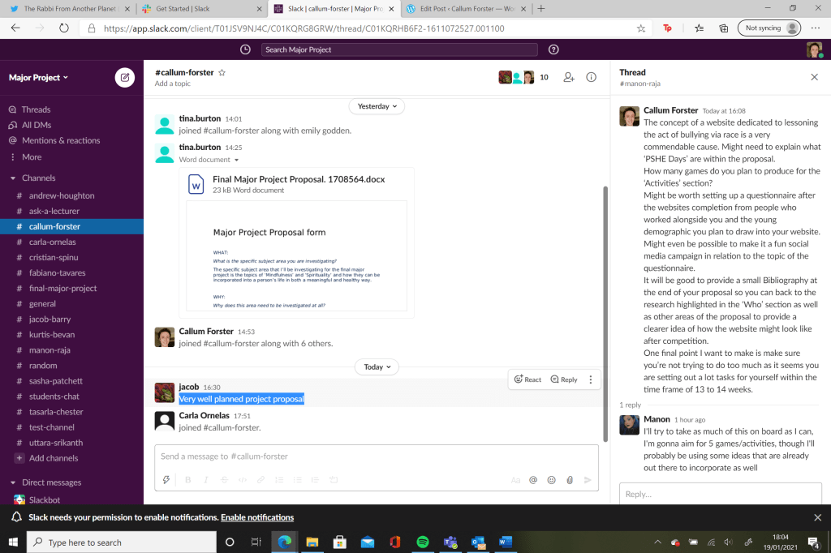Click the compose new message icon

coord(124,78)
